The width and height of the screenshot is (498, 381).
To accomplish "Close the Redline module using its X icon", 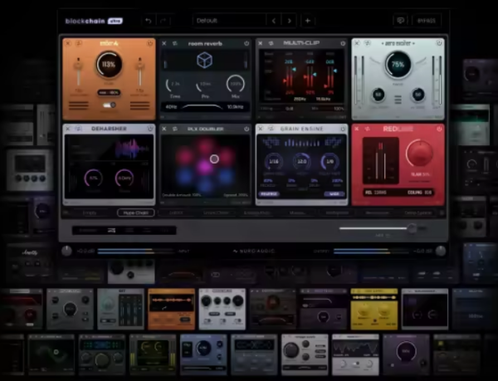I will click(357, 129).
